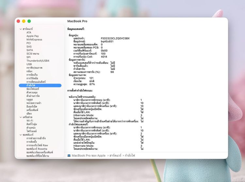245x182 pixels.
Task: Select SATA in the hardware list
Action: tap(30, 50)
